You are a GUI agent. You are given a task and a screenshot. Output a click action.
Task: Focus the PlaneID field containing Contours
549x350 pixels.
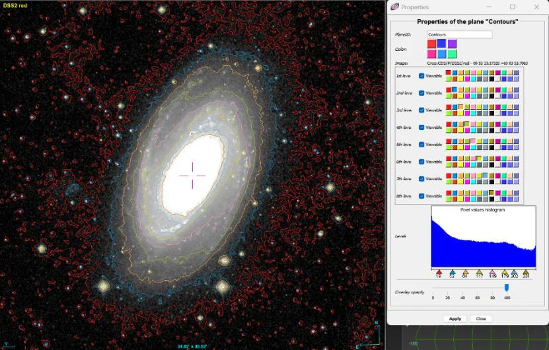point(459,34)
